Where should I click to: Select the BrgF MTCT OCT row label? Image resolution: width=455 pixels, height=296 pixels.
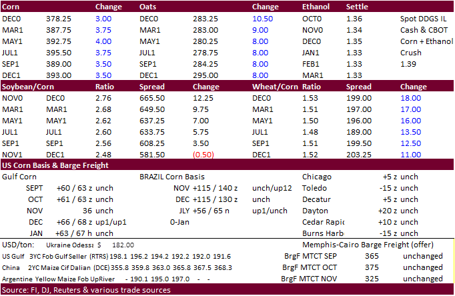point(309,267)
